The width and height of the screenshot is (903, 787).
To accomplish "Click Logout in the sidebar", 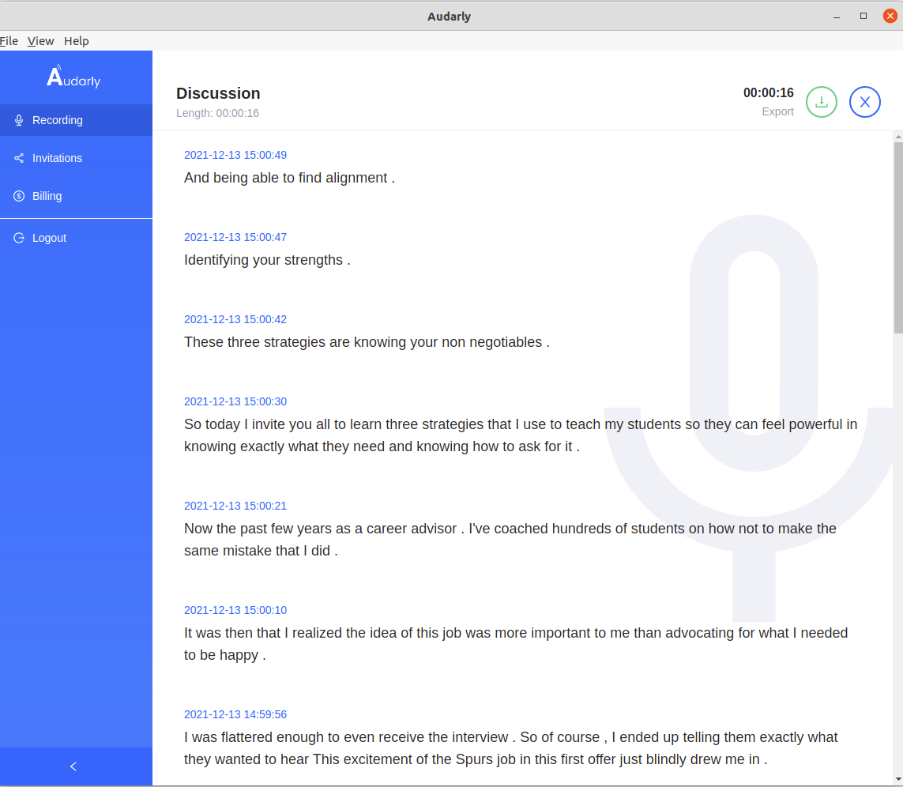I will (76, 238).
